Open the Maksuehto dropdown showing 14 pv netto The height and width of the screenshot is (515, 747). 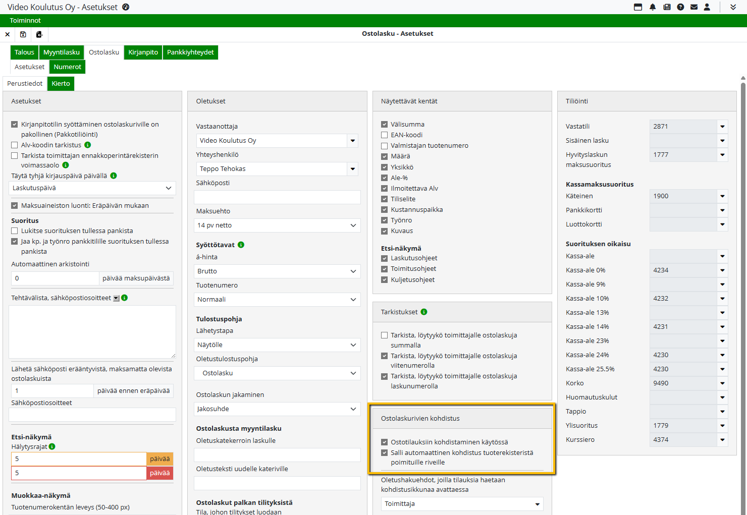(x=277, y=225)
